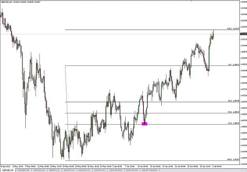Click the '2 Jul 00:00' time label
The width and height of the screenshot is (247, 172).
217,166
